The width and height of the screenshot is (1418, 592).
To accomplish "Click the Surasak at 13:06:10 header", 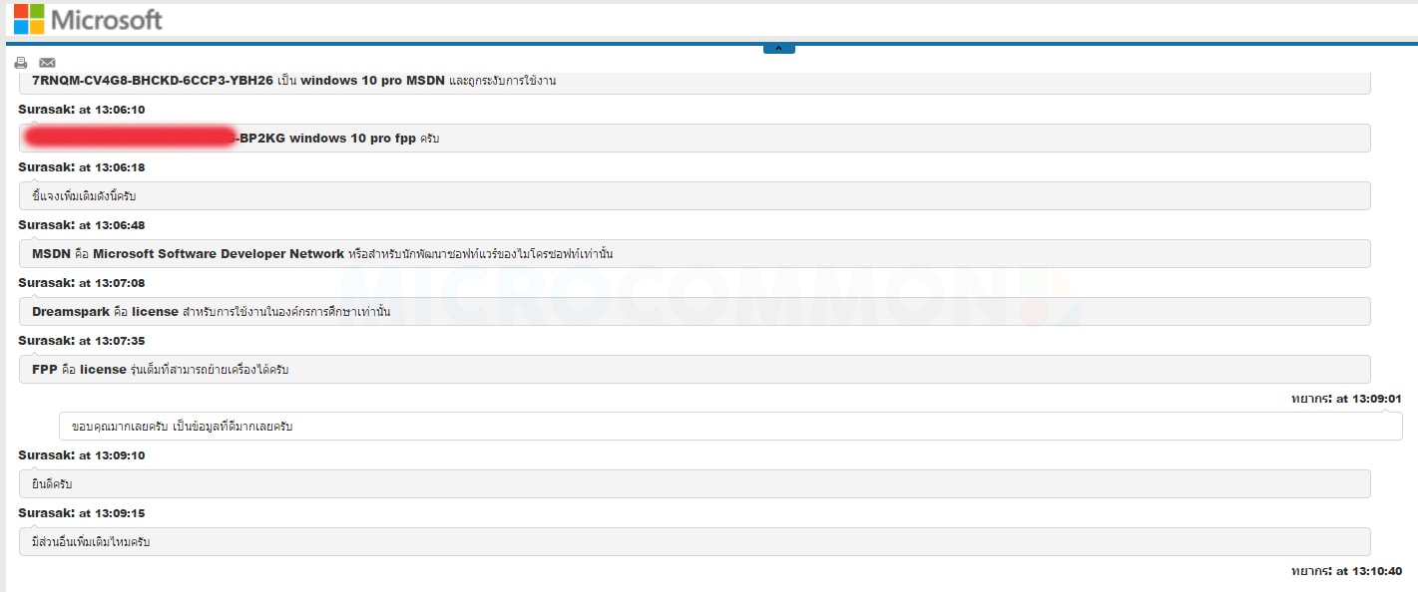I will point(82,110).
